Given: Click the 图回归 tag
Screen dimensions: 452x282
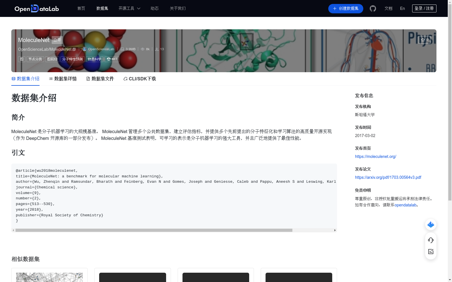Looking at the screenshot, I should (x=52, y=59).
